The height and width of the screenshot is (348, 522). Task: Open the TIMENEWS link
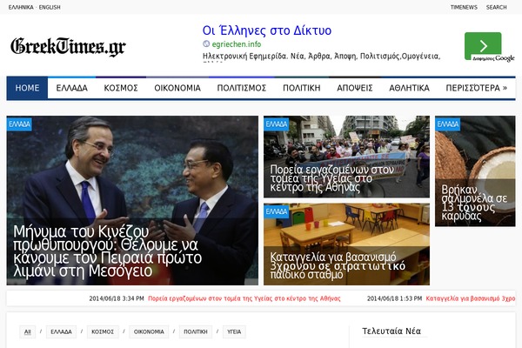click(x=464, y=7)
